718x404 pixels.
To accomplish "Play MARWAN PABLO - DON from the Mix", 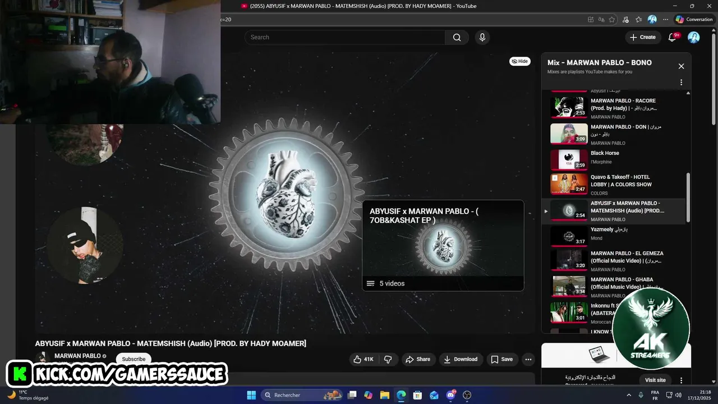I will [x=613, y=134].
